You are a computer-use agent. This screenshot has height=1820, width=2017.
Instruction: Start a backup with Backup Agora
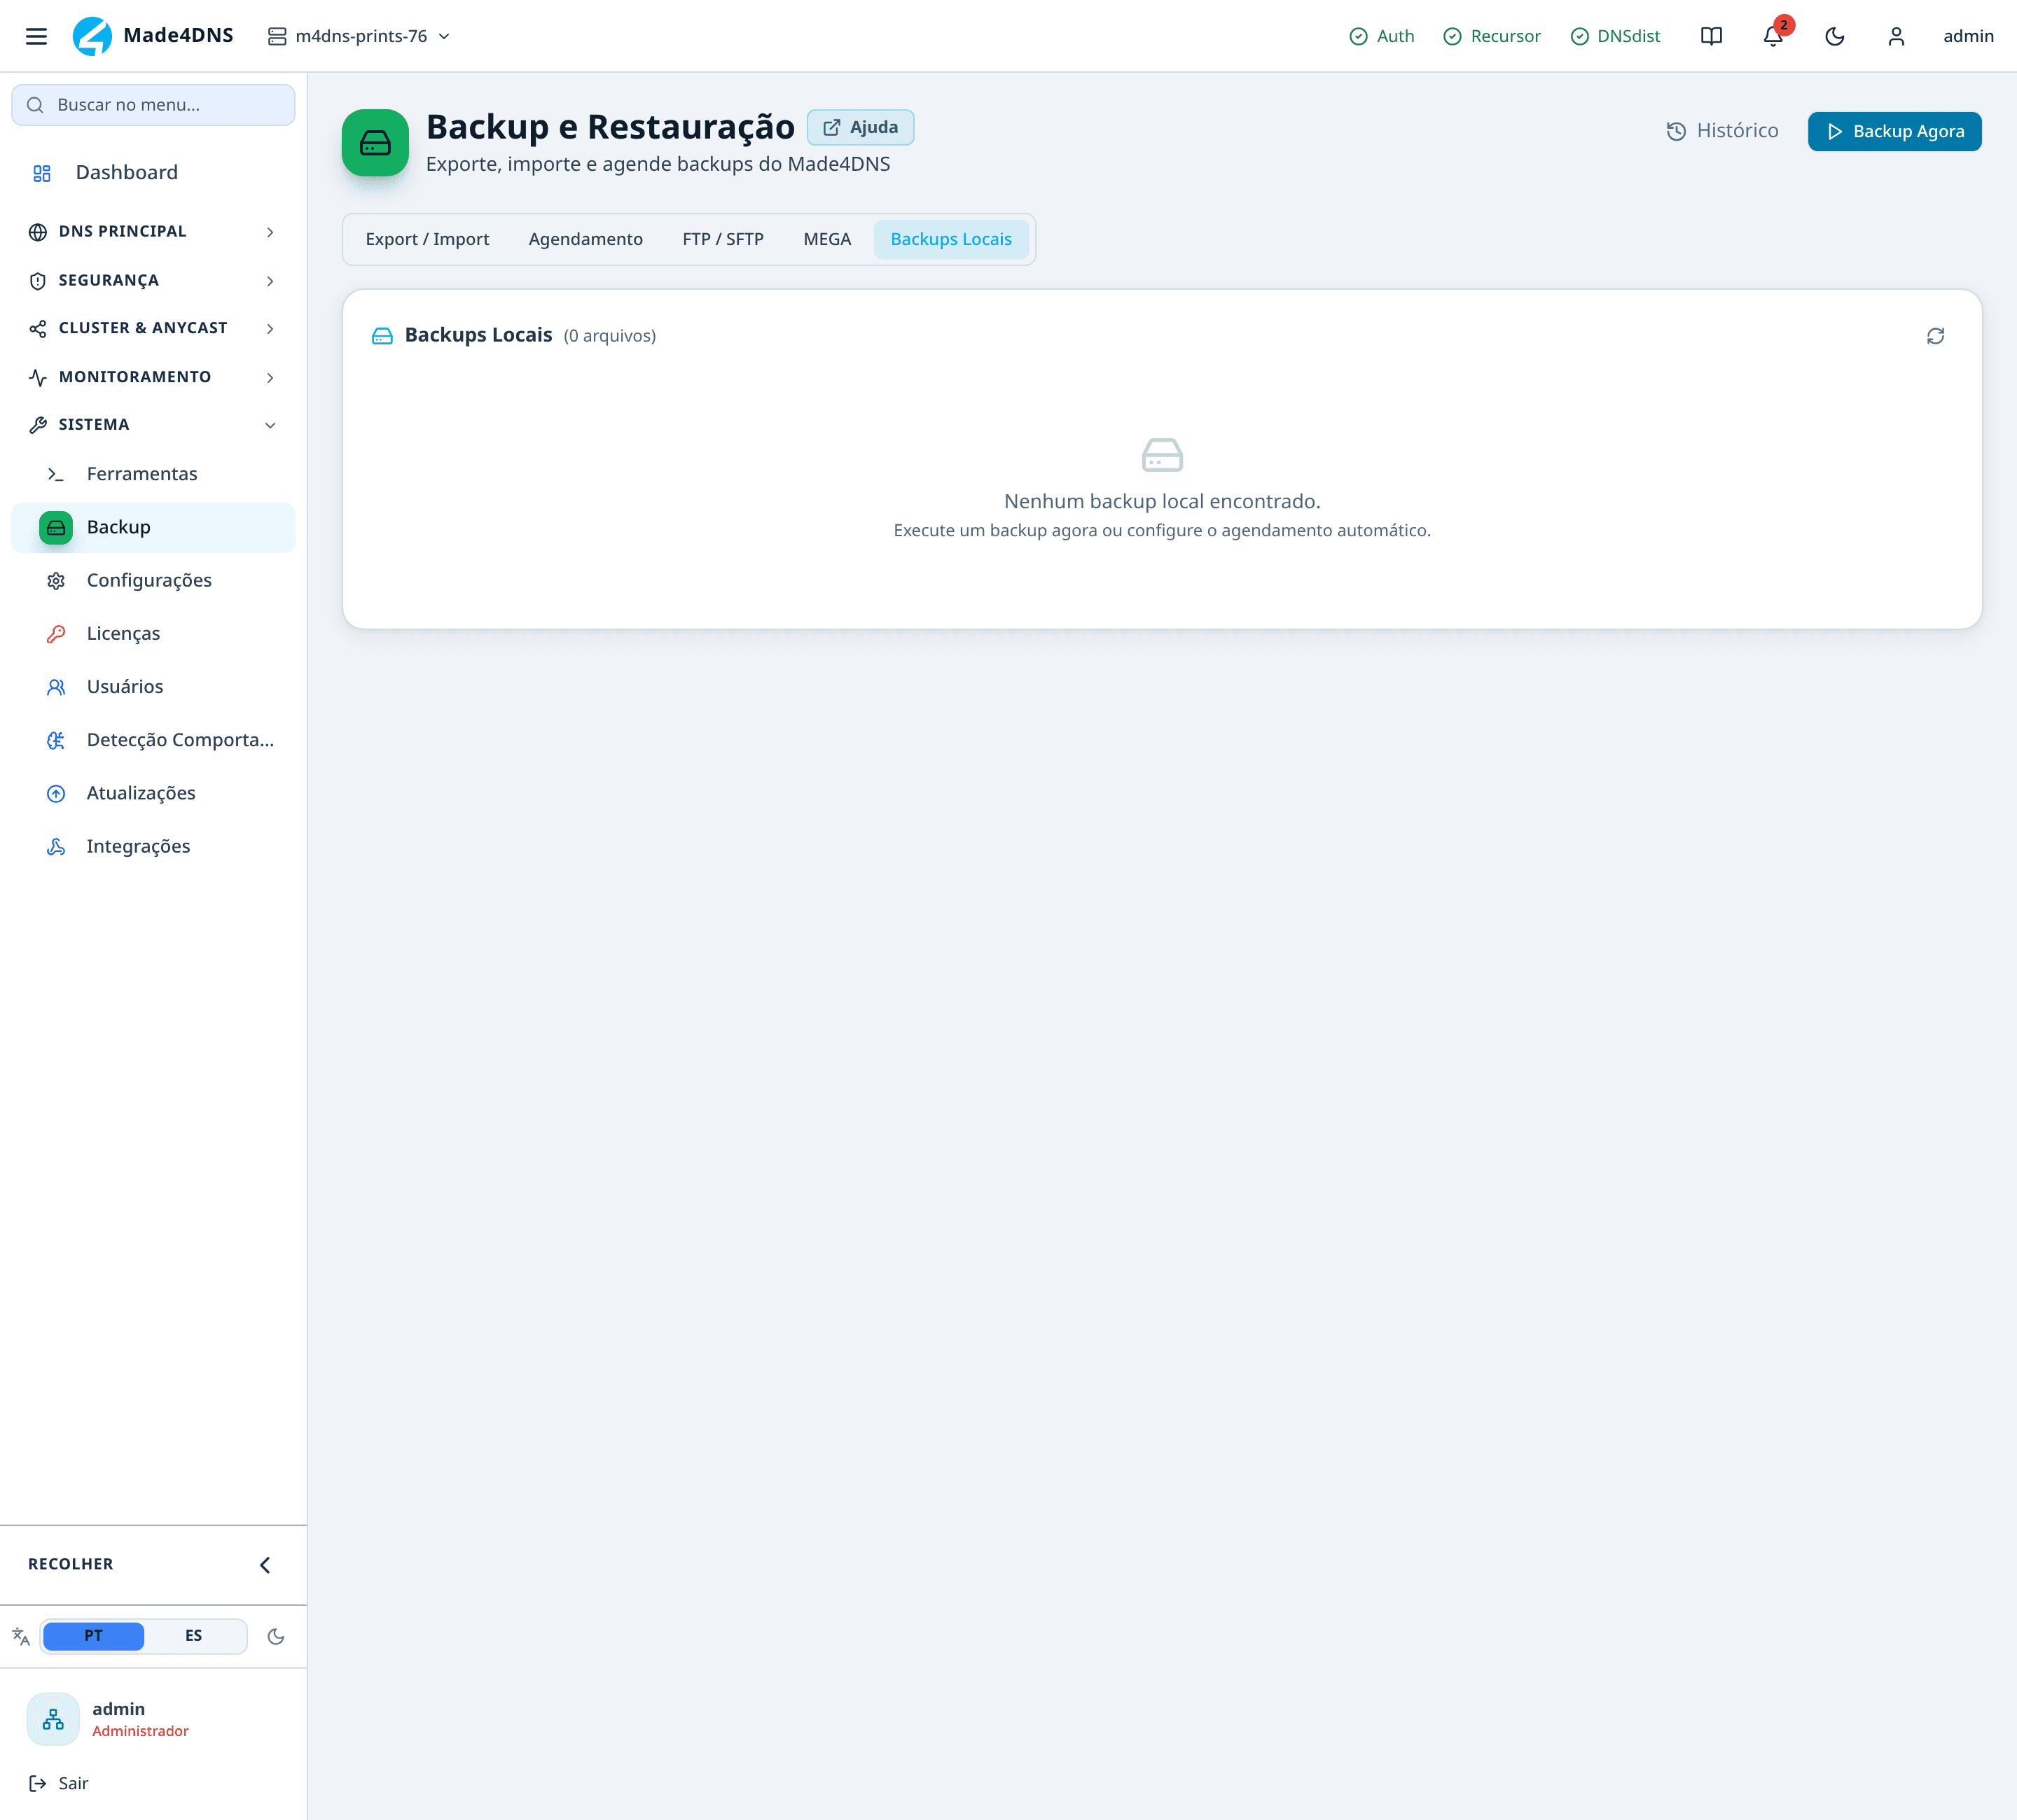coord(1894,131)
